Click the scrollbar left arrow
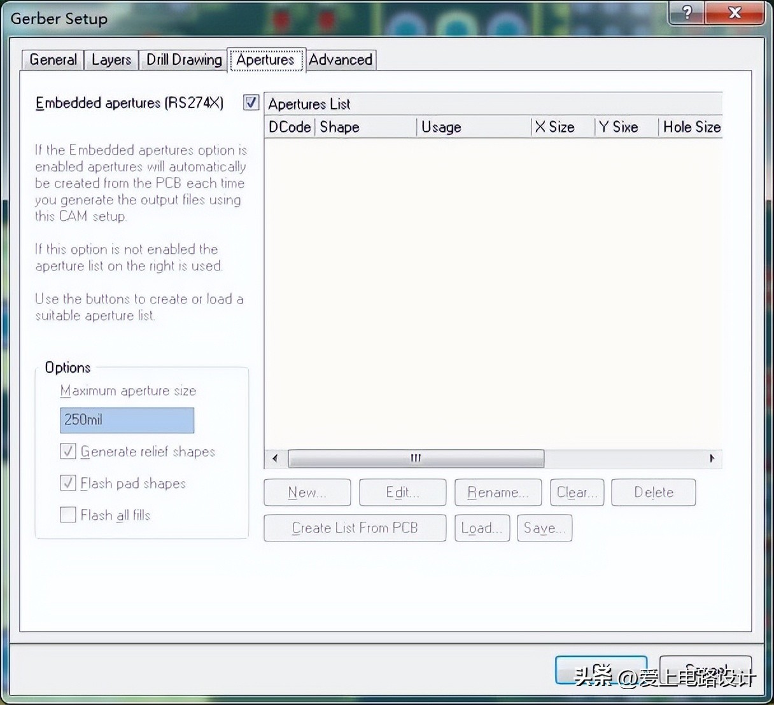774x705 pixels. [275, 458]
